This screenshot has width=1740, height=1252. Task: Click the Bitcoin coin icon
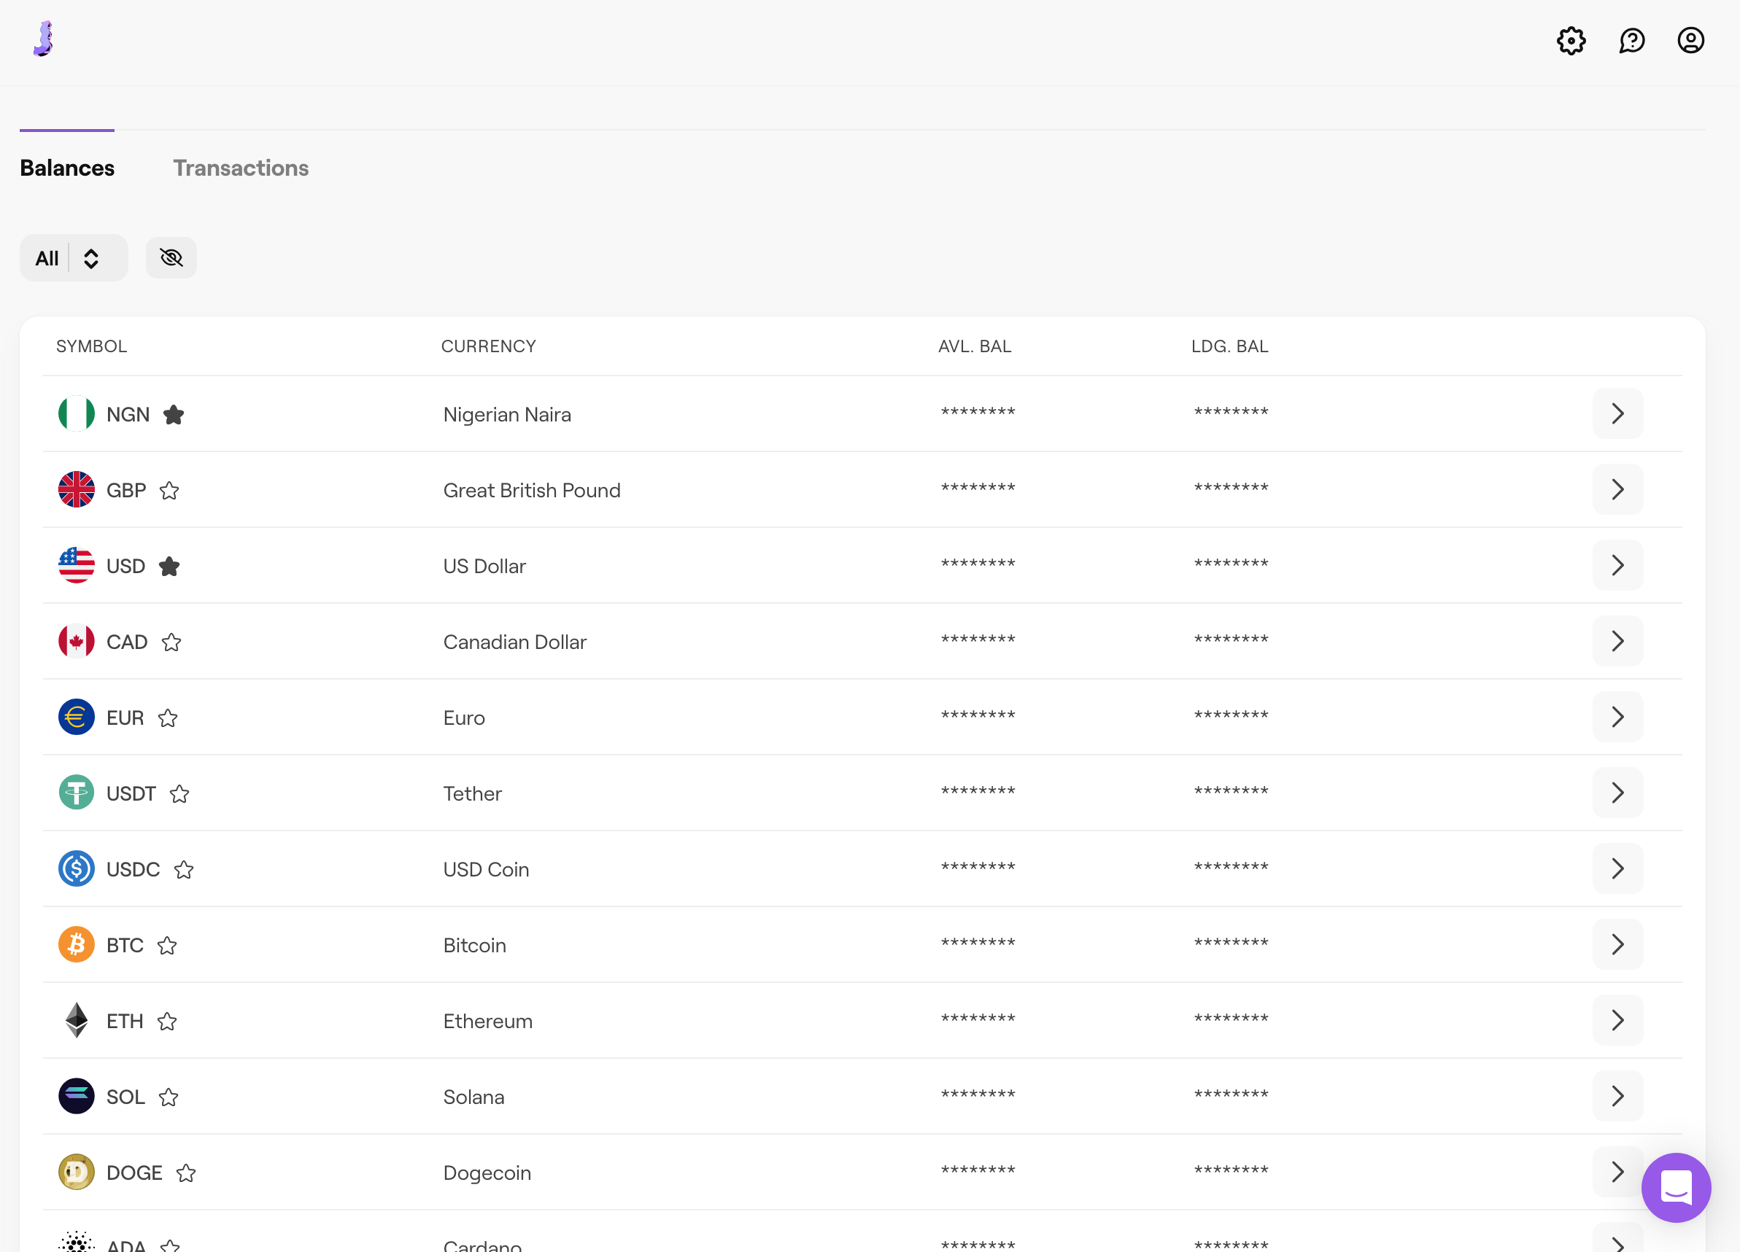pyautogui.click(x=76, y=944)
